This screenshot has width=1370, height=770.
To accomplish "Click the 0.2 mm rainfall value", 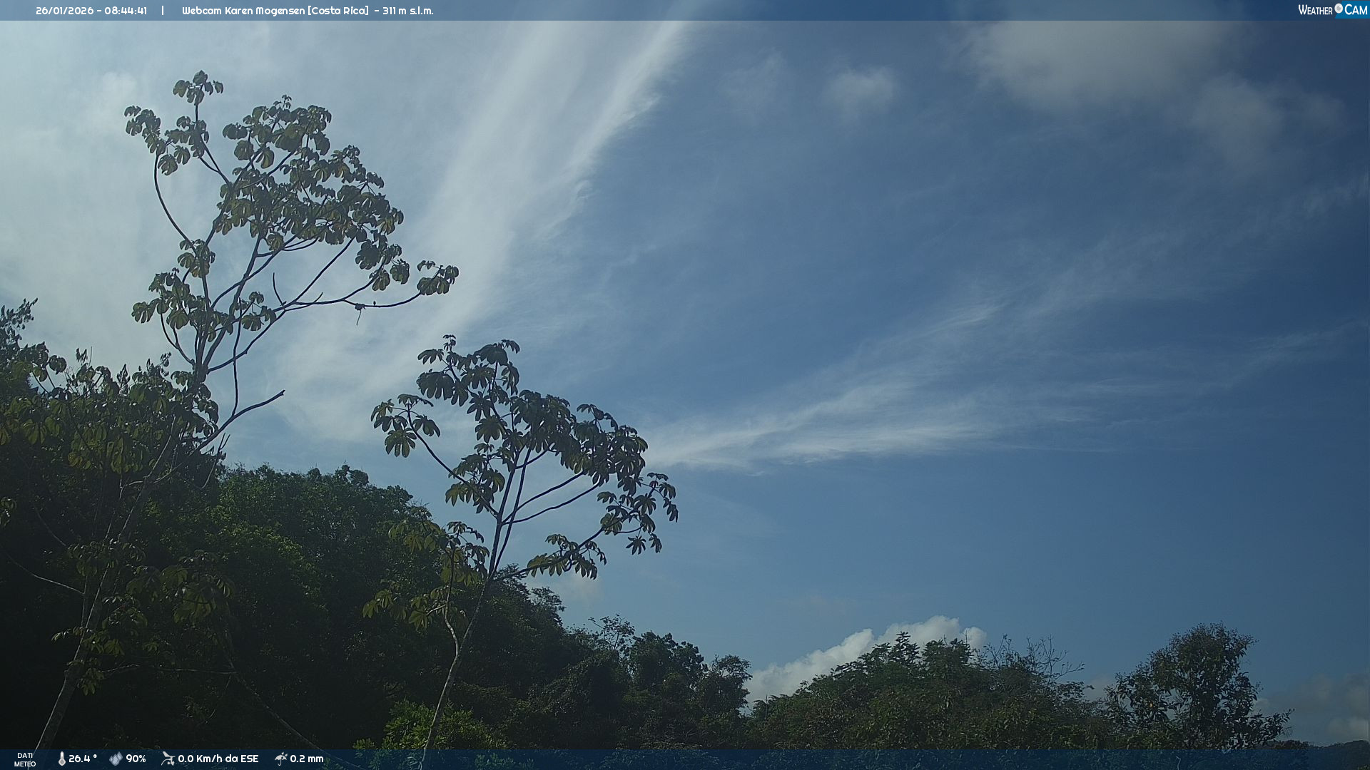I will click(307, 759).
